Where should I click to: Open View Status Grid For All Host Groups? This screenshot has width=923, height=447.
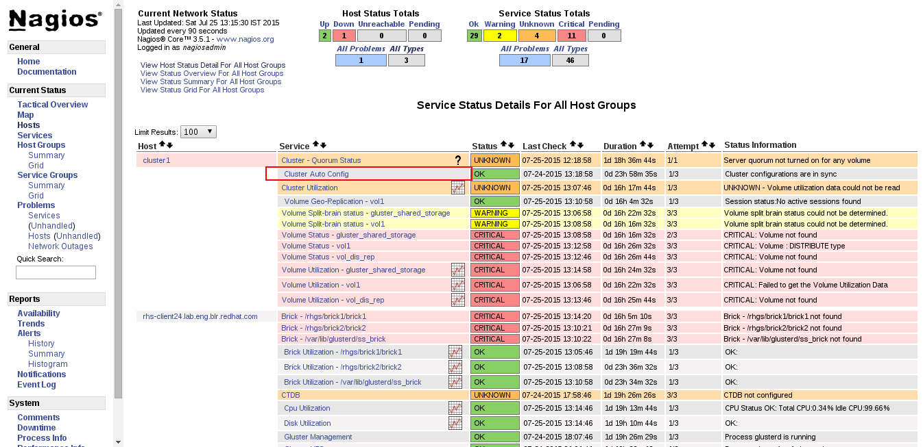coord(202,90)
